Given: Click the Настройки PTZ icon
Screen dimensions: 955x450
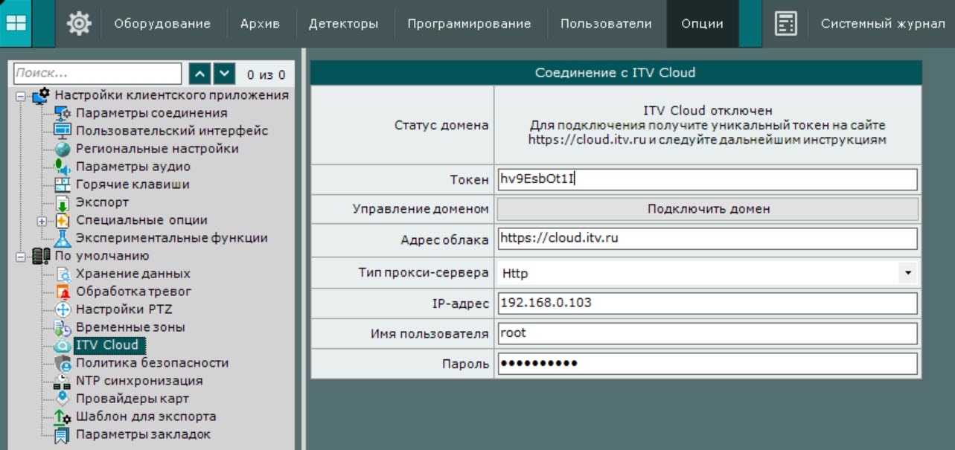Looking at the screenshot, I should [x=63, y=310].
